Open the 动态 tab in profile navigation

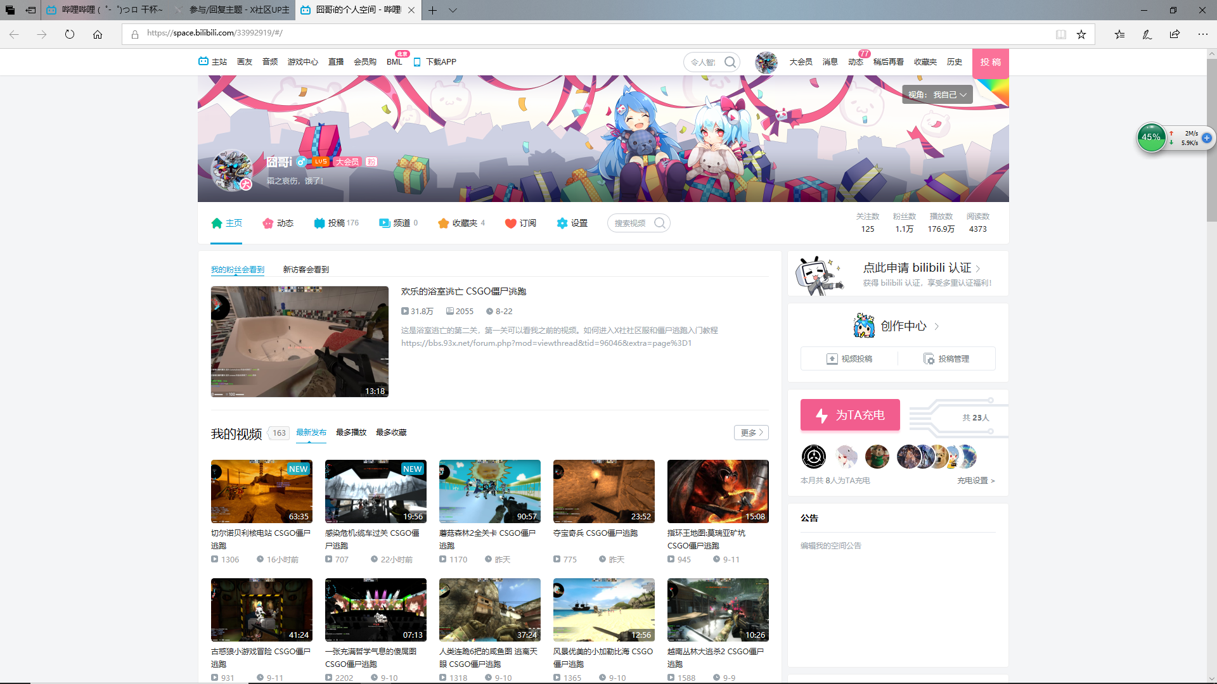pyautogui.click(x=278, y=223)
